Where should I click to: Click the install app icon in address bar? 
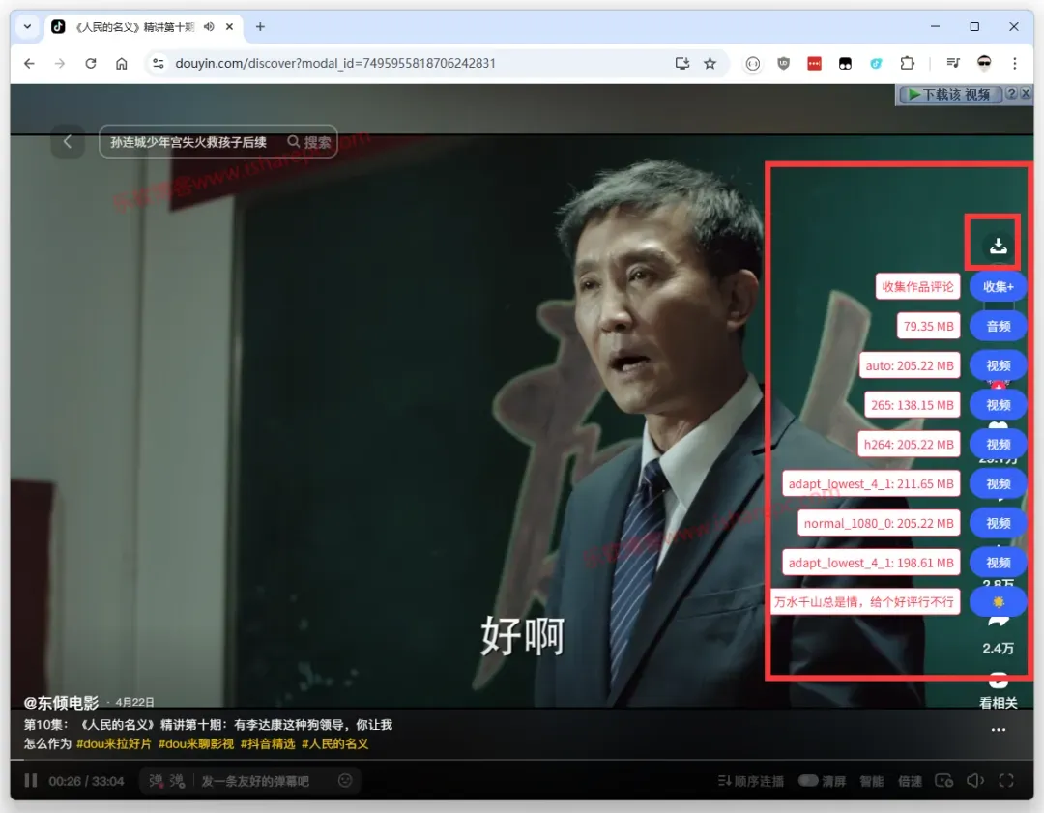pyautogui.click(x=681, y=63)
